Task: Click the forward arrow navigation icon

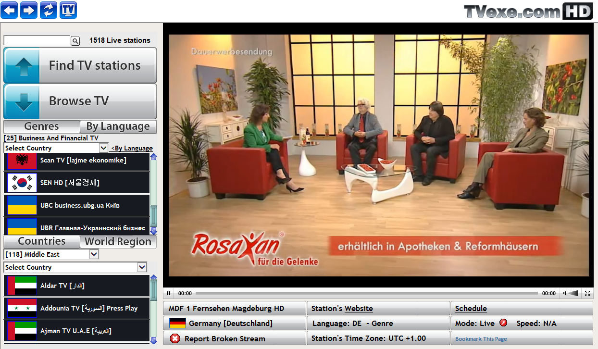Action: coord(29,10)
